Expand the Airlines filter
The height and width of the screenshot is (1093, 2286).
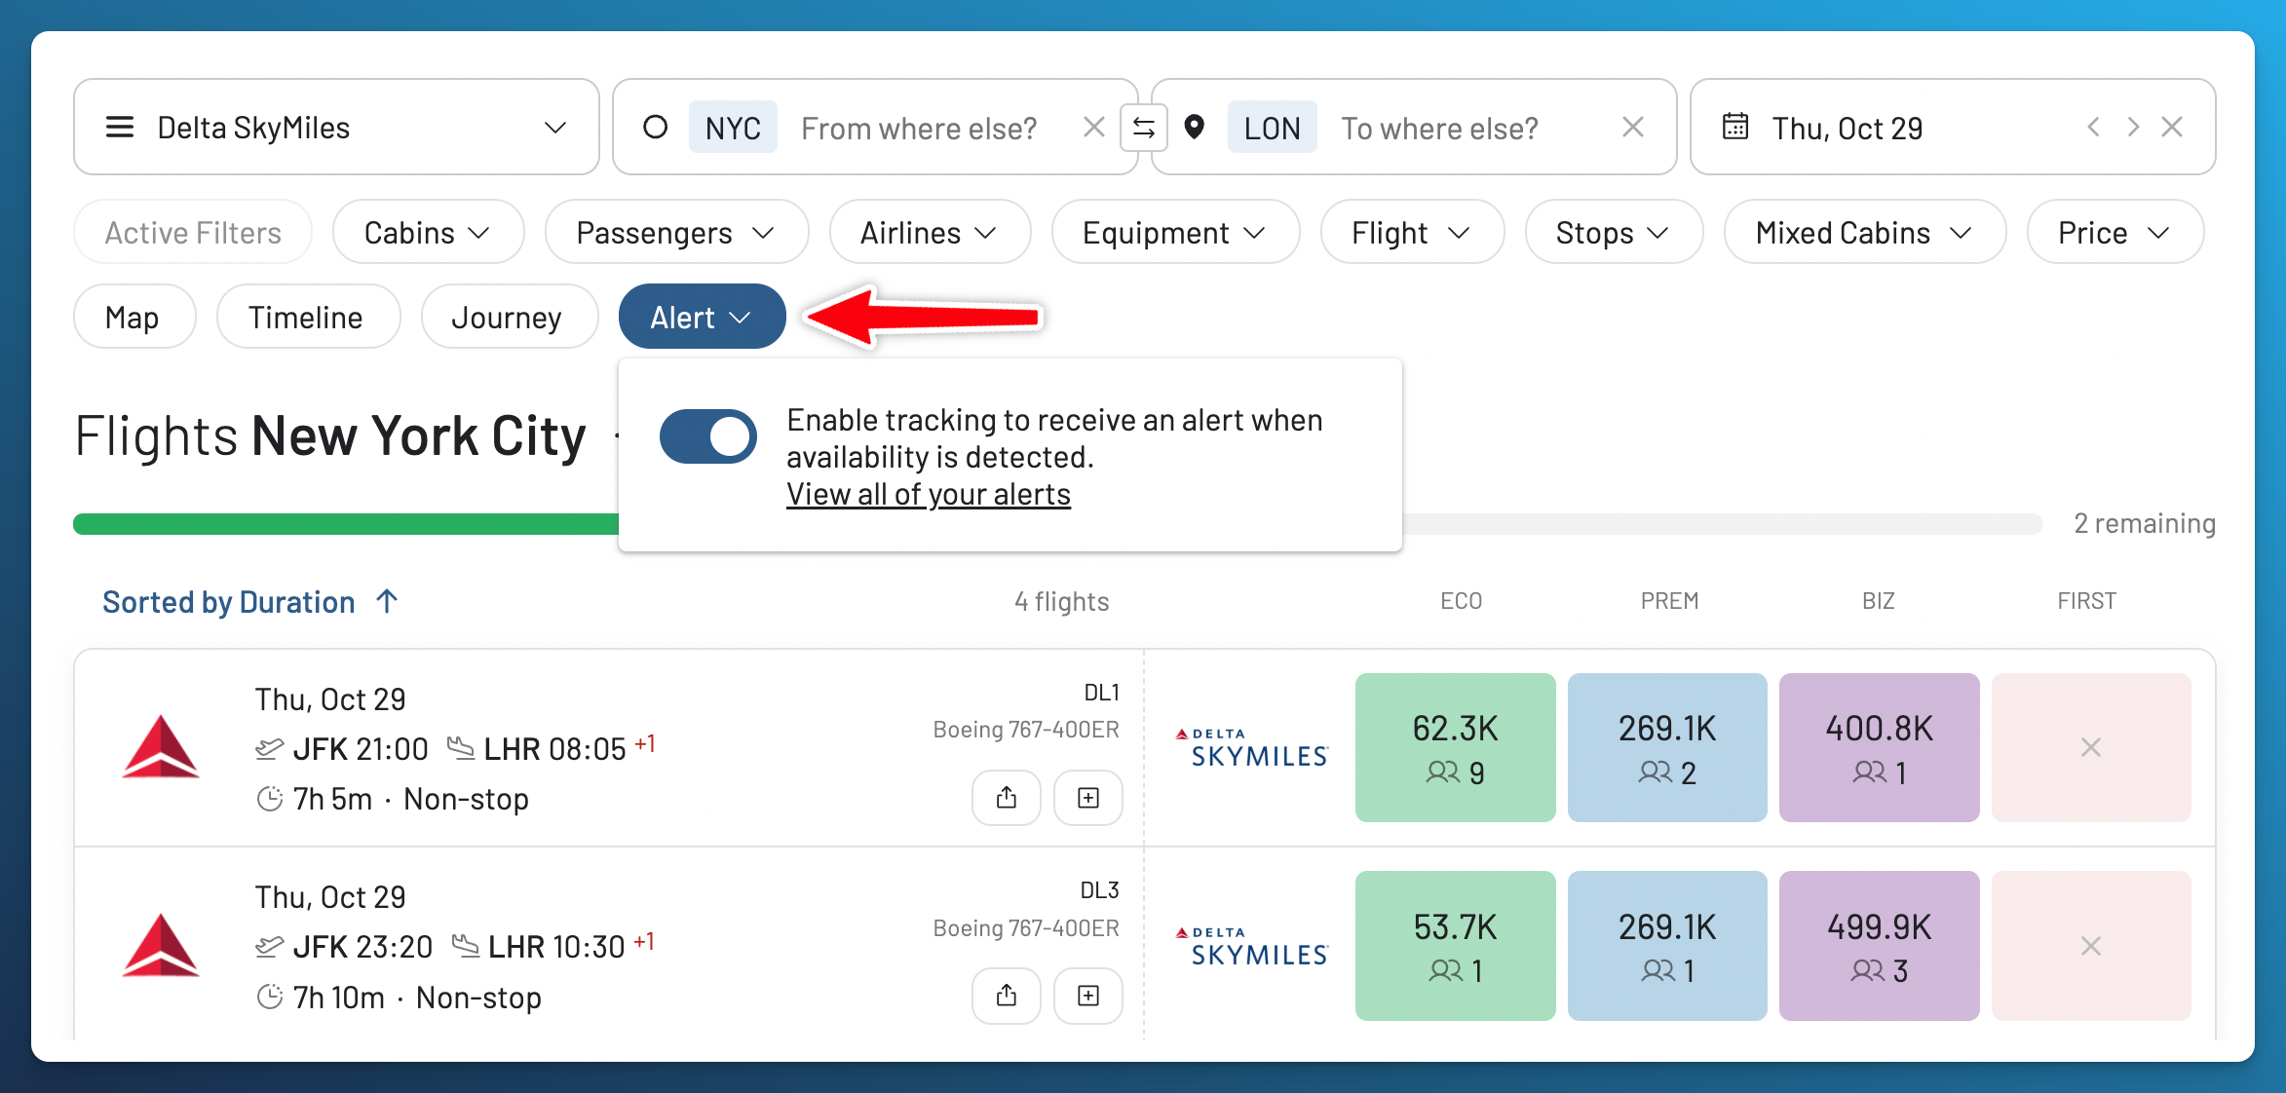pyautogui.click(x=930, y=233)
